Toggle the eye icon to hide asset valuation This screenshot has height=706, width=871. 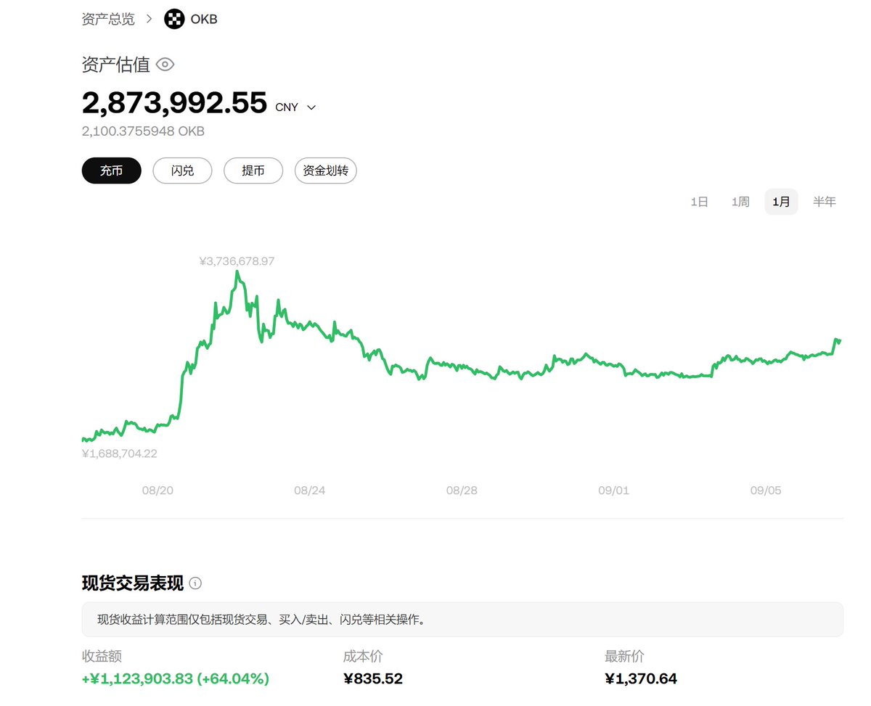pyautogui.click(x=165, y=65)
